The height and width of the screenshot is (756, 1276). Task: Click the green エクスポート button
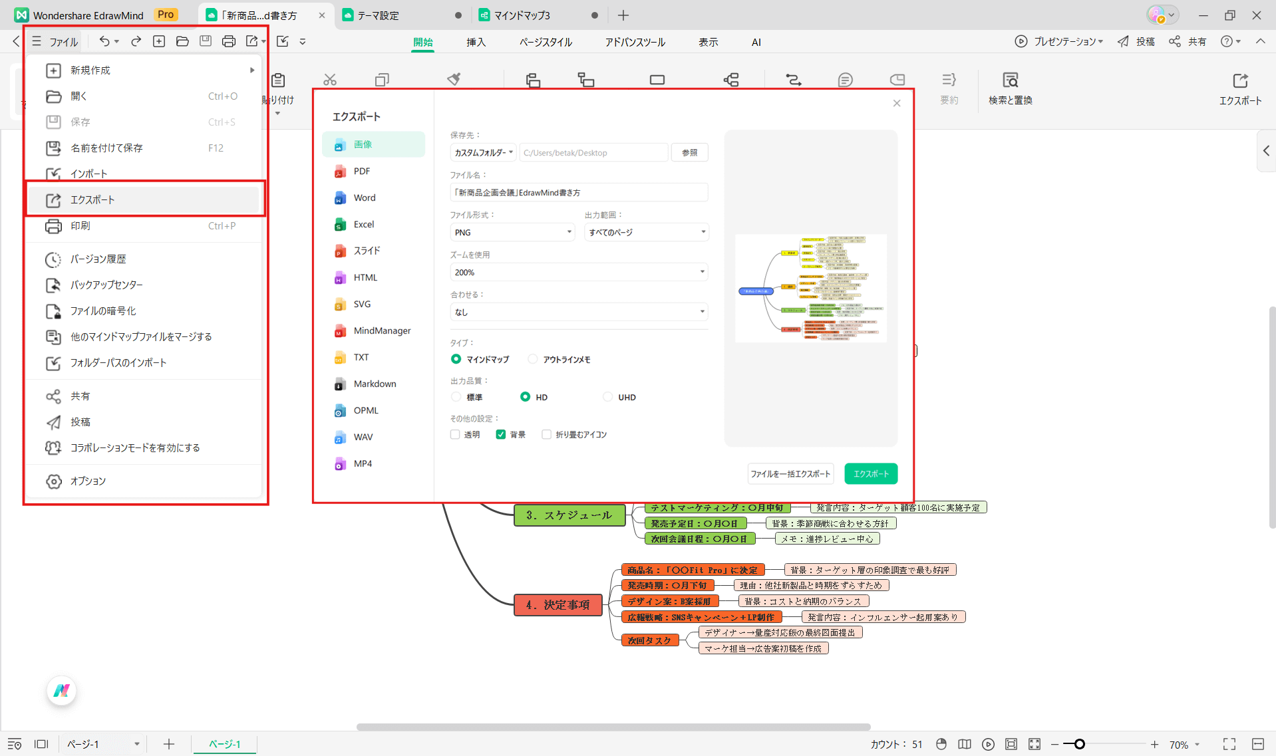pyautogui.click(x=870, y=473)
